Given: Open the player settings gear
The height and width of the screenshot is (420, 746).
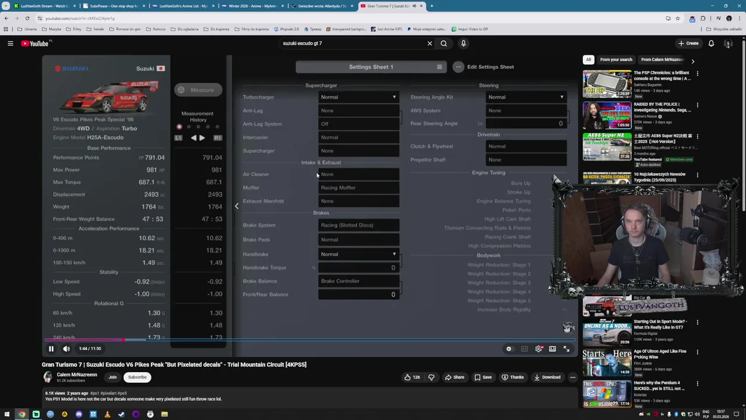Looking at the screenshot, I should tap(539, 349).
